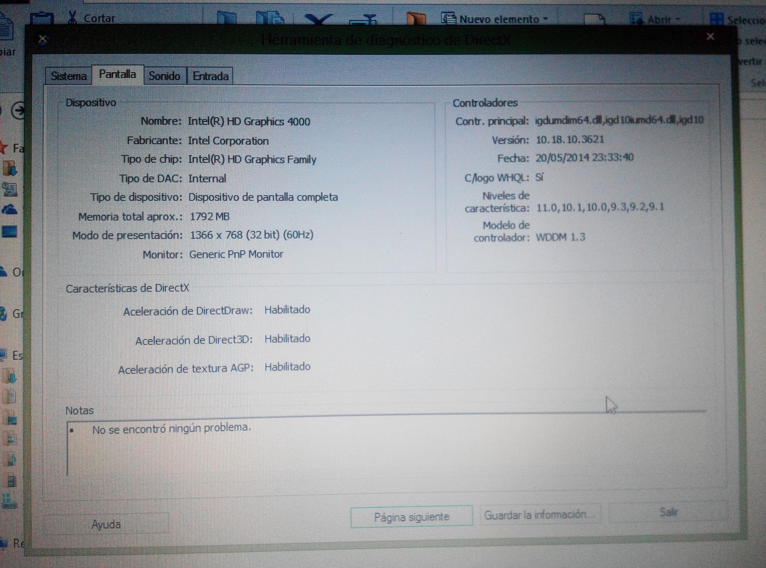Click the Salir button
The height and width of the screenshot is (568, 766).
click(668, 512)
